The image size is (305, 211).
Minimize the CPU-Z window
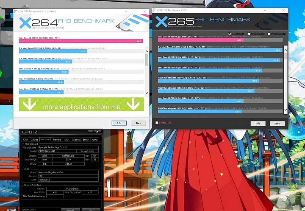pos(90,132)
